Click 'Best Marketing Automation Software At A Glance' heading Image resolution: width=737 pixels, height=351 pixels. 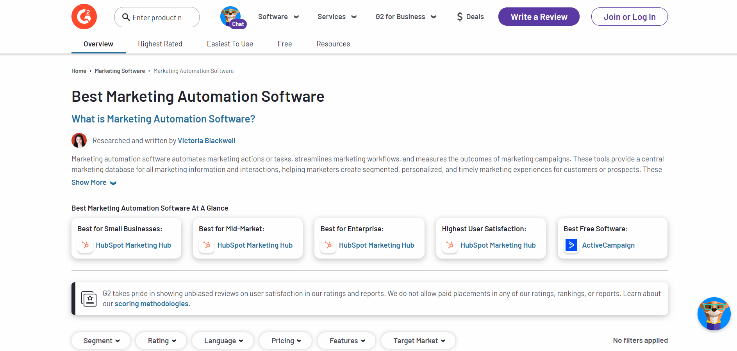coord(150,208)
